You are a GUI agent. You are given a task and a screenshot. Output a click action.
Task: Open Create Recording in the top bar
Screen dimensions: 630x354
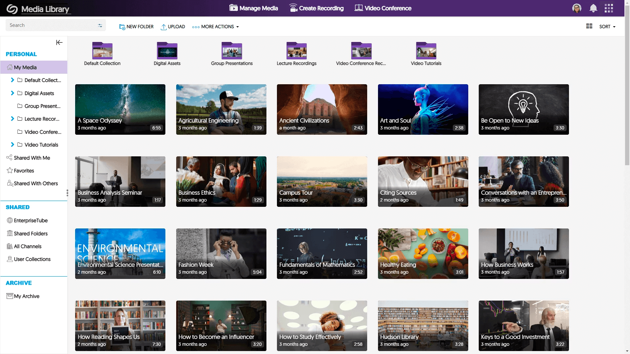316,8
